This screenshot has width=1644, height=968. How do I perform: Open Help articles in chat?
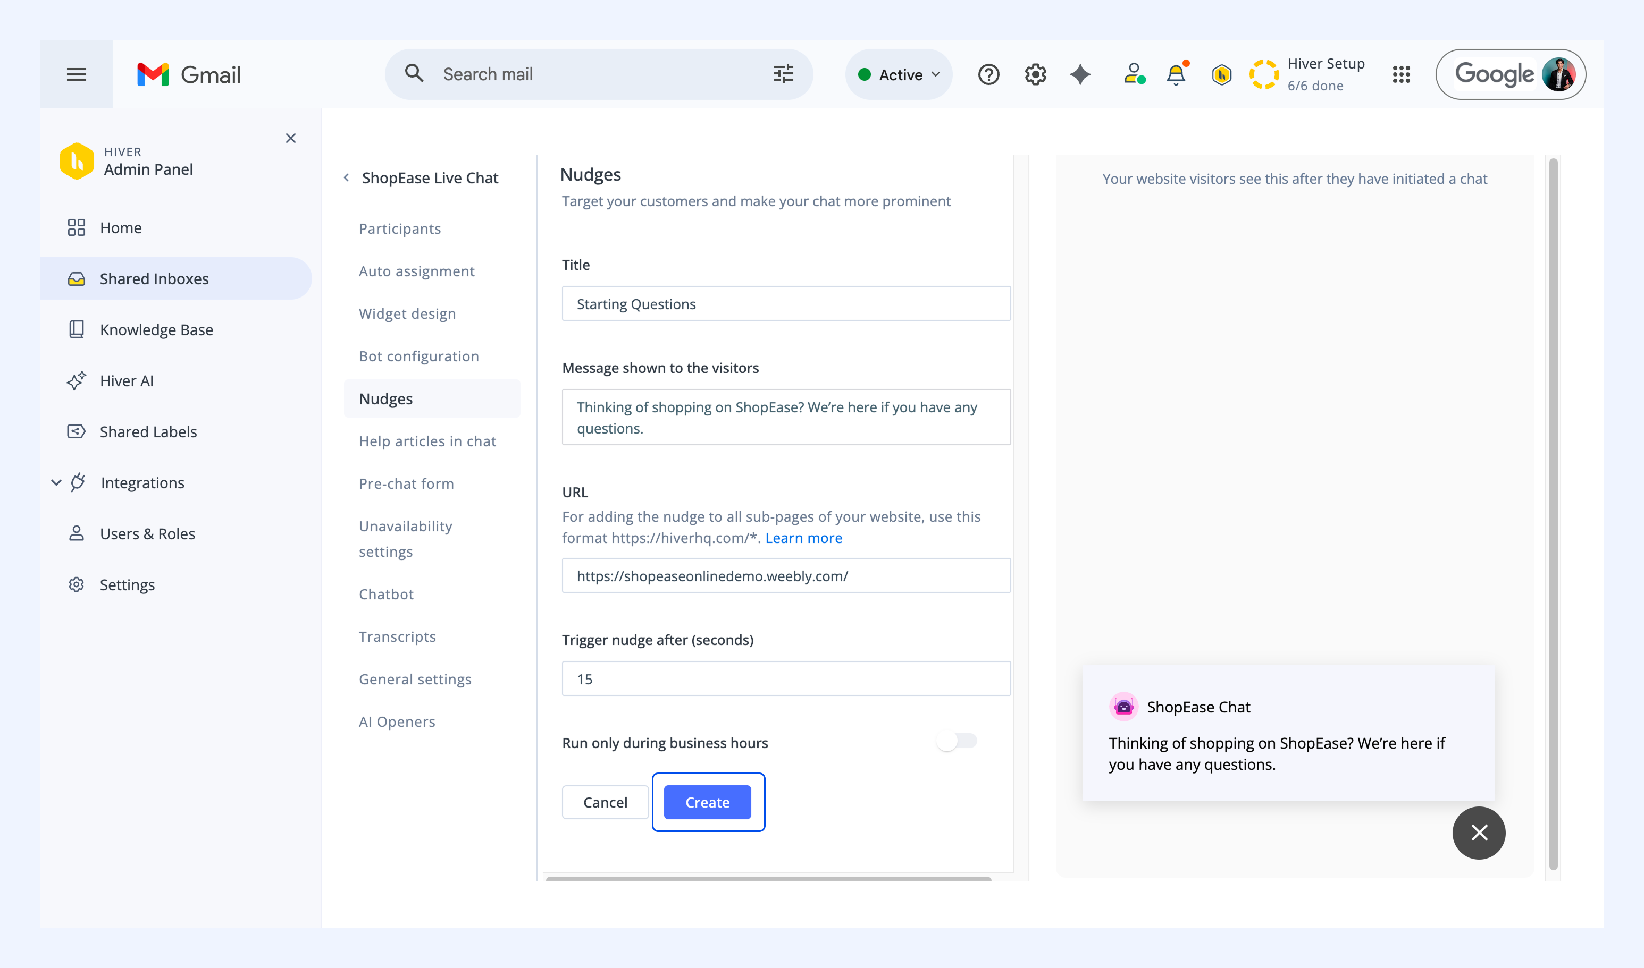pyautogui.click(x=427, y=441)
